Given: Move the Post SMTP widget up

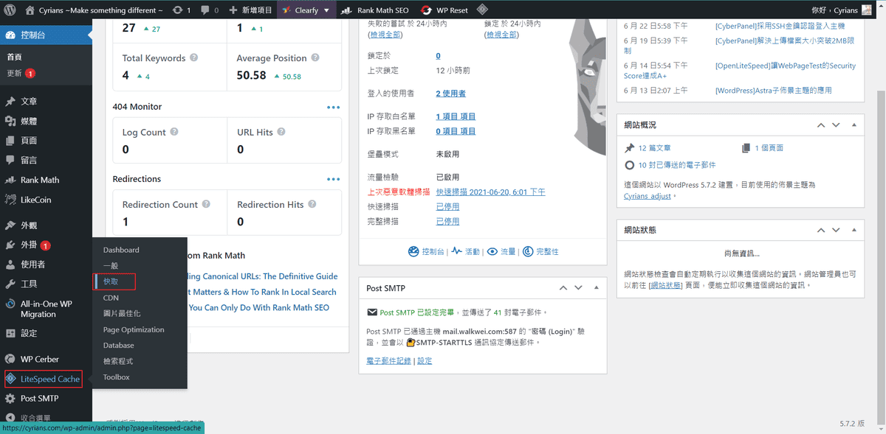Looking at the screenshot, I should pos(563,288).
